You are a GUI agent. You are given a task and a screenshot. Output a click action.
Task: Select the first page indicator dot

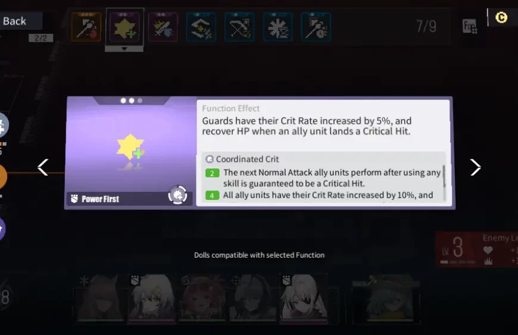[123, 101]
